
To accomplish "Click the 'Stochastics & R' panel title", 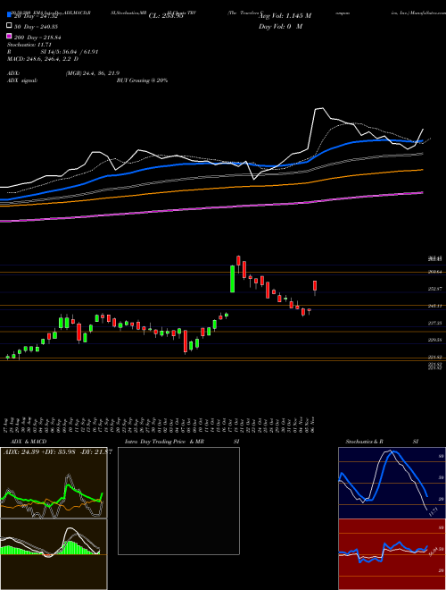I will click(x=365, y=442).
